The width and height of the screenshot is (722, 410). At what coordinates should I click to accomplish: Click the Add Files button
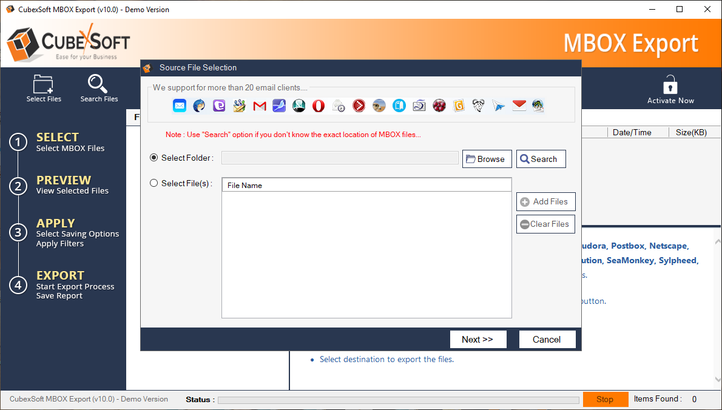coord(545,202)
